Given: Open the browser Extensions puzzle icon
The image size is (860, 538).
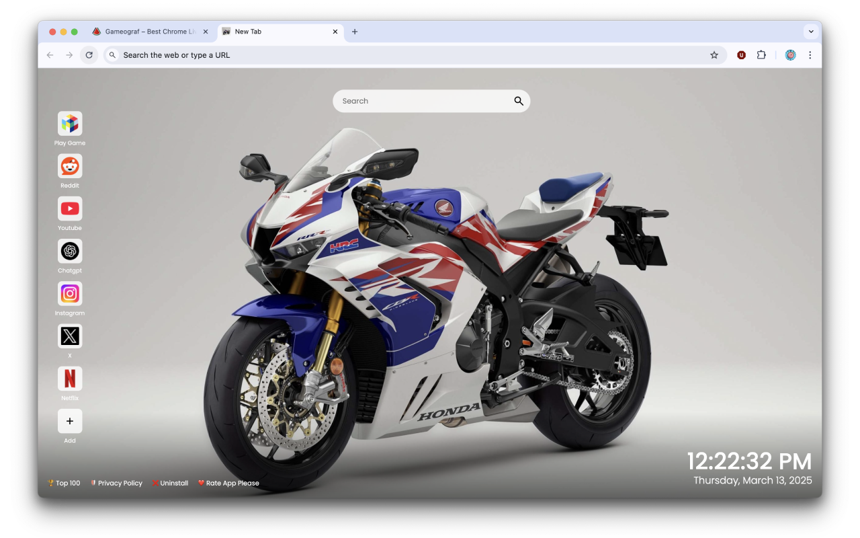Looking at the screenshot, I should (761, 54).
